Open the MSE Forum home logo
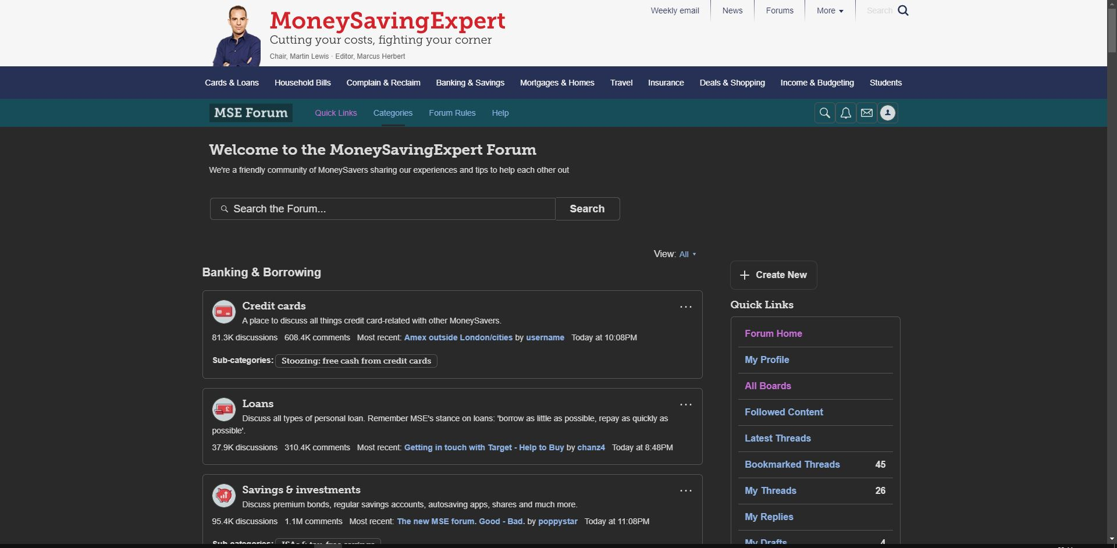This screenshot has width=1117, height=548. (x=251, y=113)
